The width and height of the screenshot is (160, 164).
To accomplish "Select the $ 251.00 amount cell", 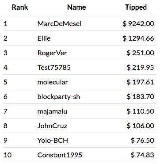I will [x=140, y=53].
